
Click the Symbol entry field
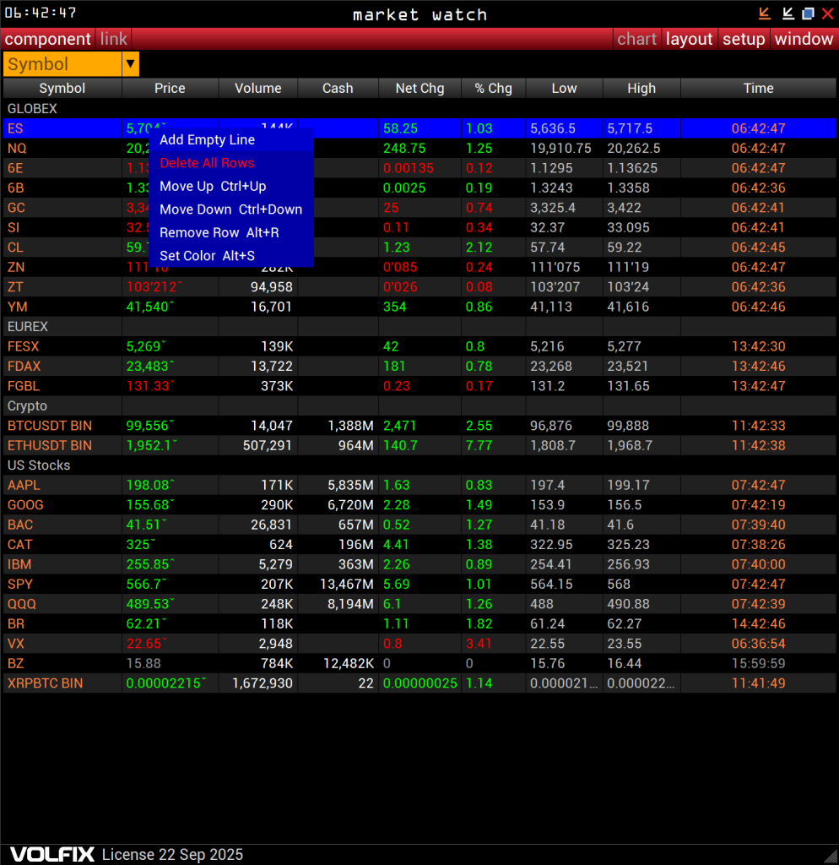coord(62,64)
